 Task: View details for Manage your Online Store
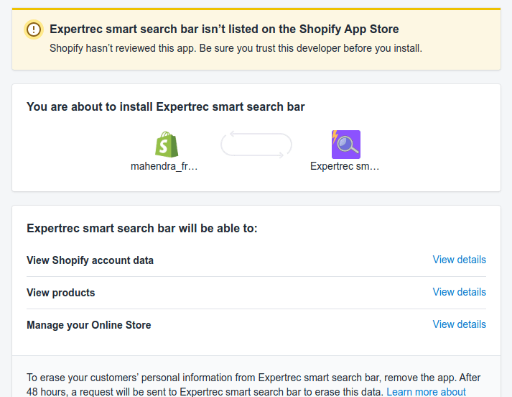pos(459,324)
